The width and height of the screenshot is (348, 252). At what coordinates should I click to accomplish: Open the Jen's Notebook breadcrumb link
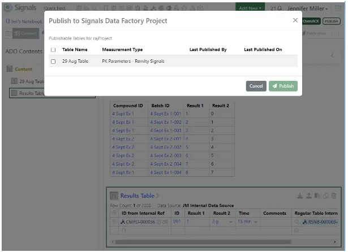click(x=23, y=21)
